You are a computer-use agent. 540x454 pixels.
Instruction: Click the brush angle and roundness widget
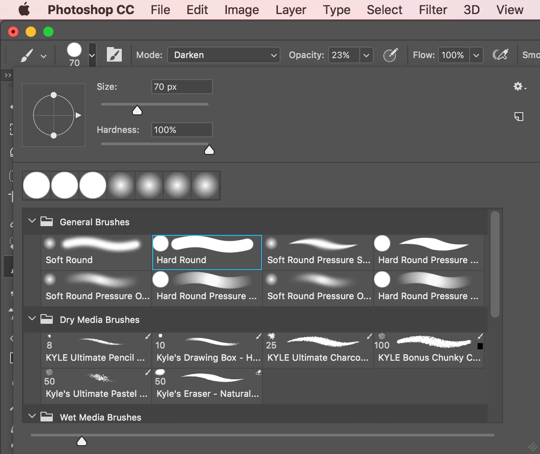(x=54, y=115)
